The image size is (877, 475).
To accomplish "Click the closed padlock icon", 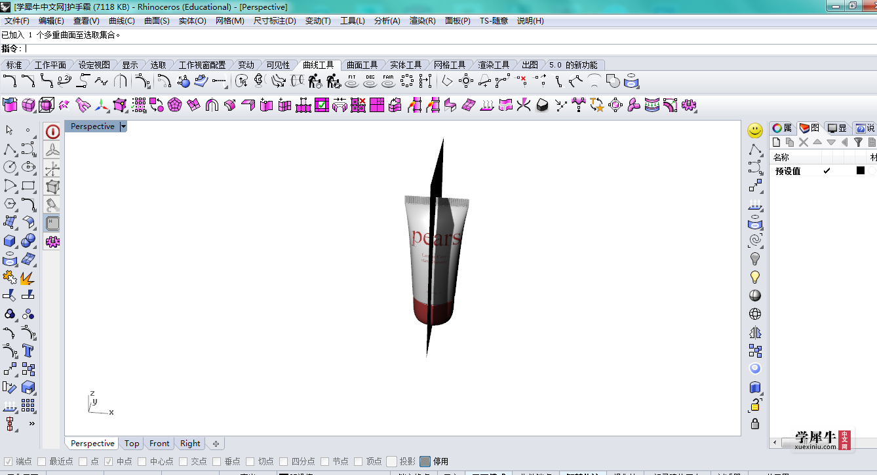I will pyautogui.click(x=755, y=423).
